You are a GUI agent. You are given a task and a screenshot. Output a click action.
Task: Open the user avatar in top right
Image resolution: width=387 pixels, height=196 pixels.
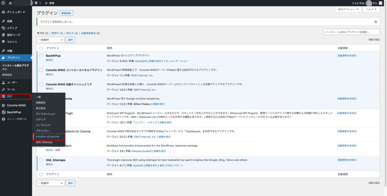click(380, 3)
